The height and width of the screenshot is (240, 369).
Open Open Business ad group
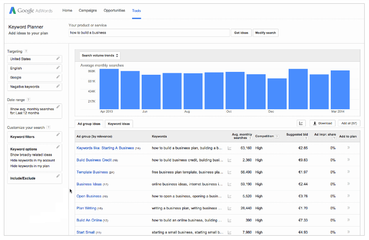coord(89,196)
